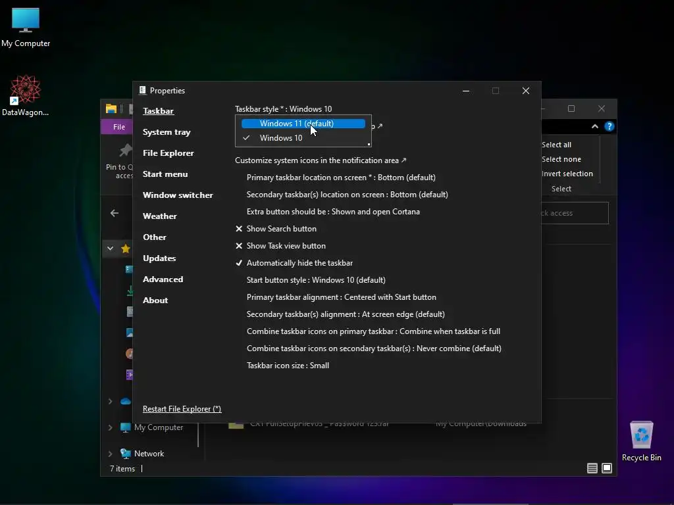Click Invert selection in File Explorer ribbon
The height and width of the screenshot is (505, 674).
[567, 174]
